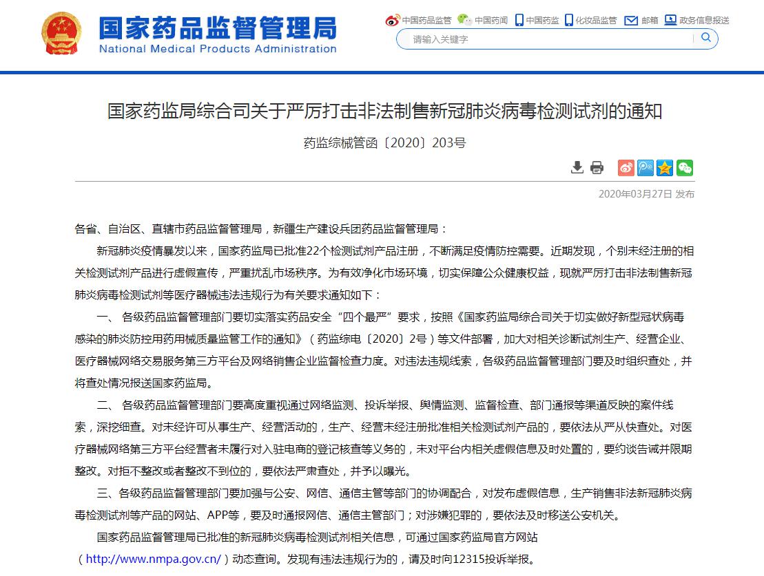Download the notice with the download icon
Image resolution: width=764 pixels, height=576 pixels.
click(x=577, y=167)
